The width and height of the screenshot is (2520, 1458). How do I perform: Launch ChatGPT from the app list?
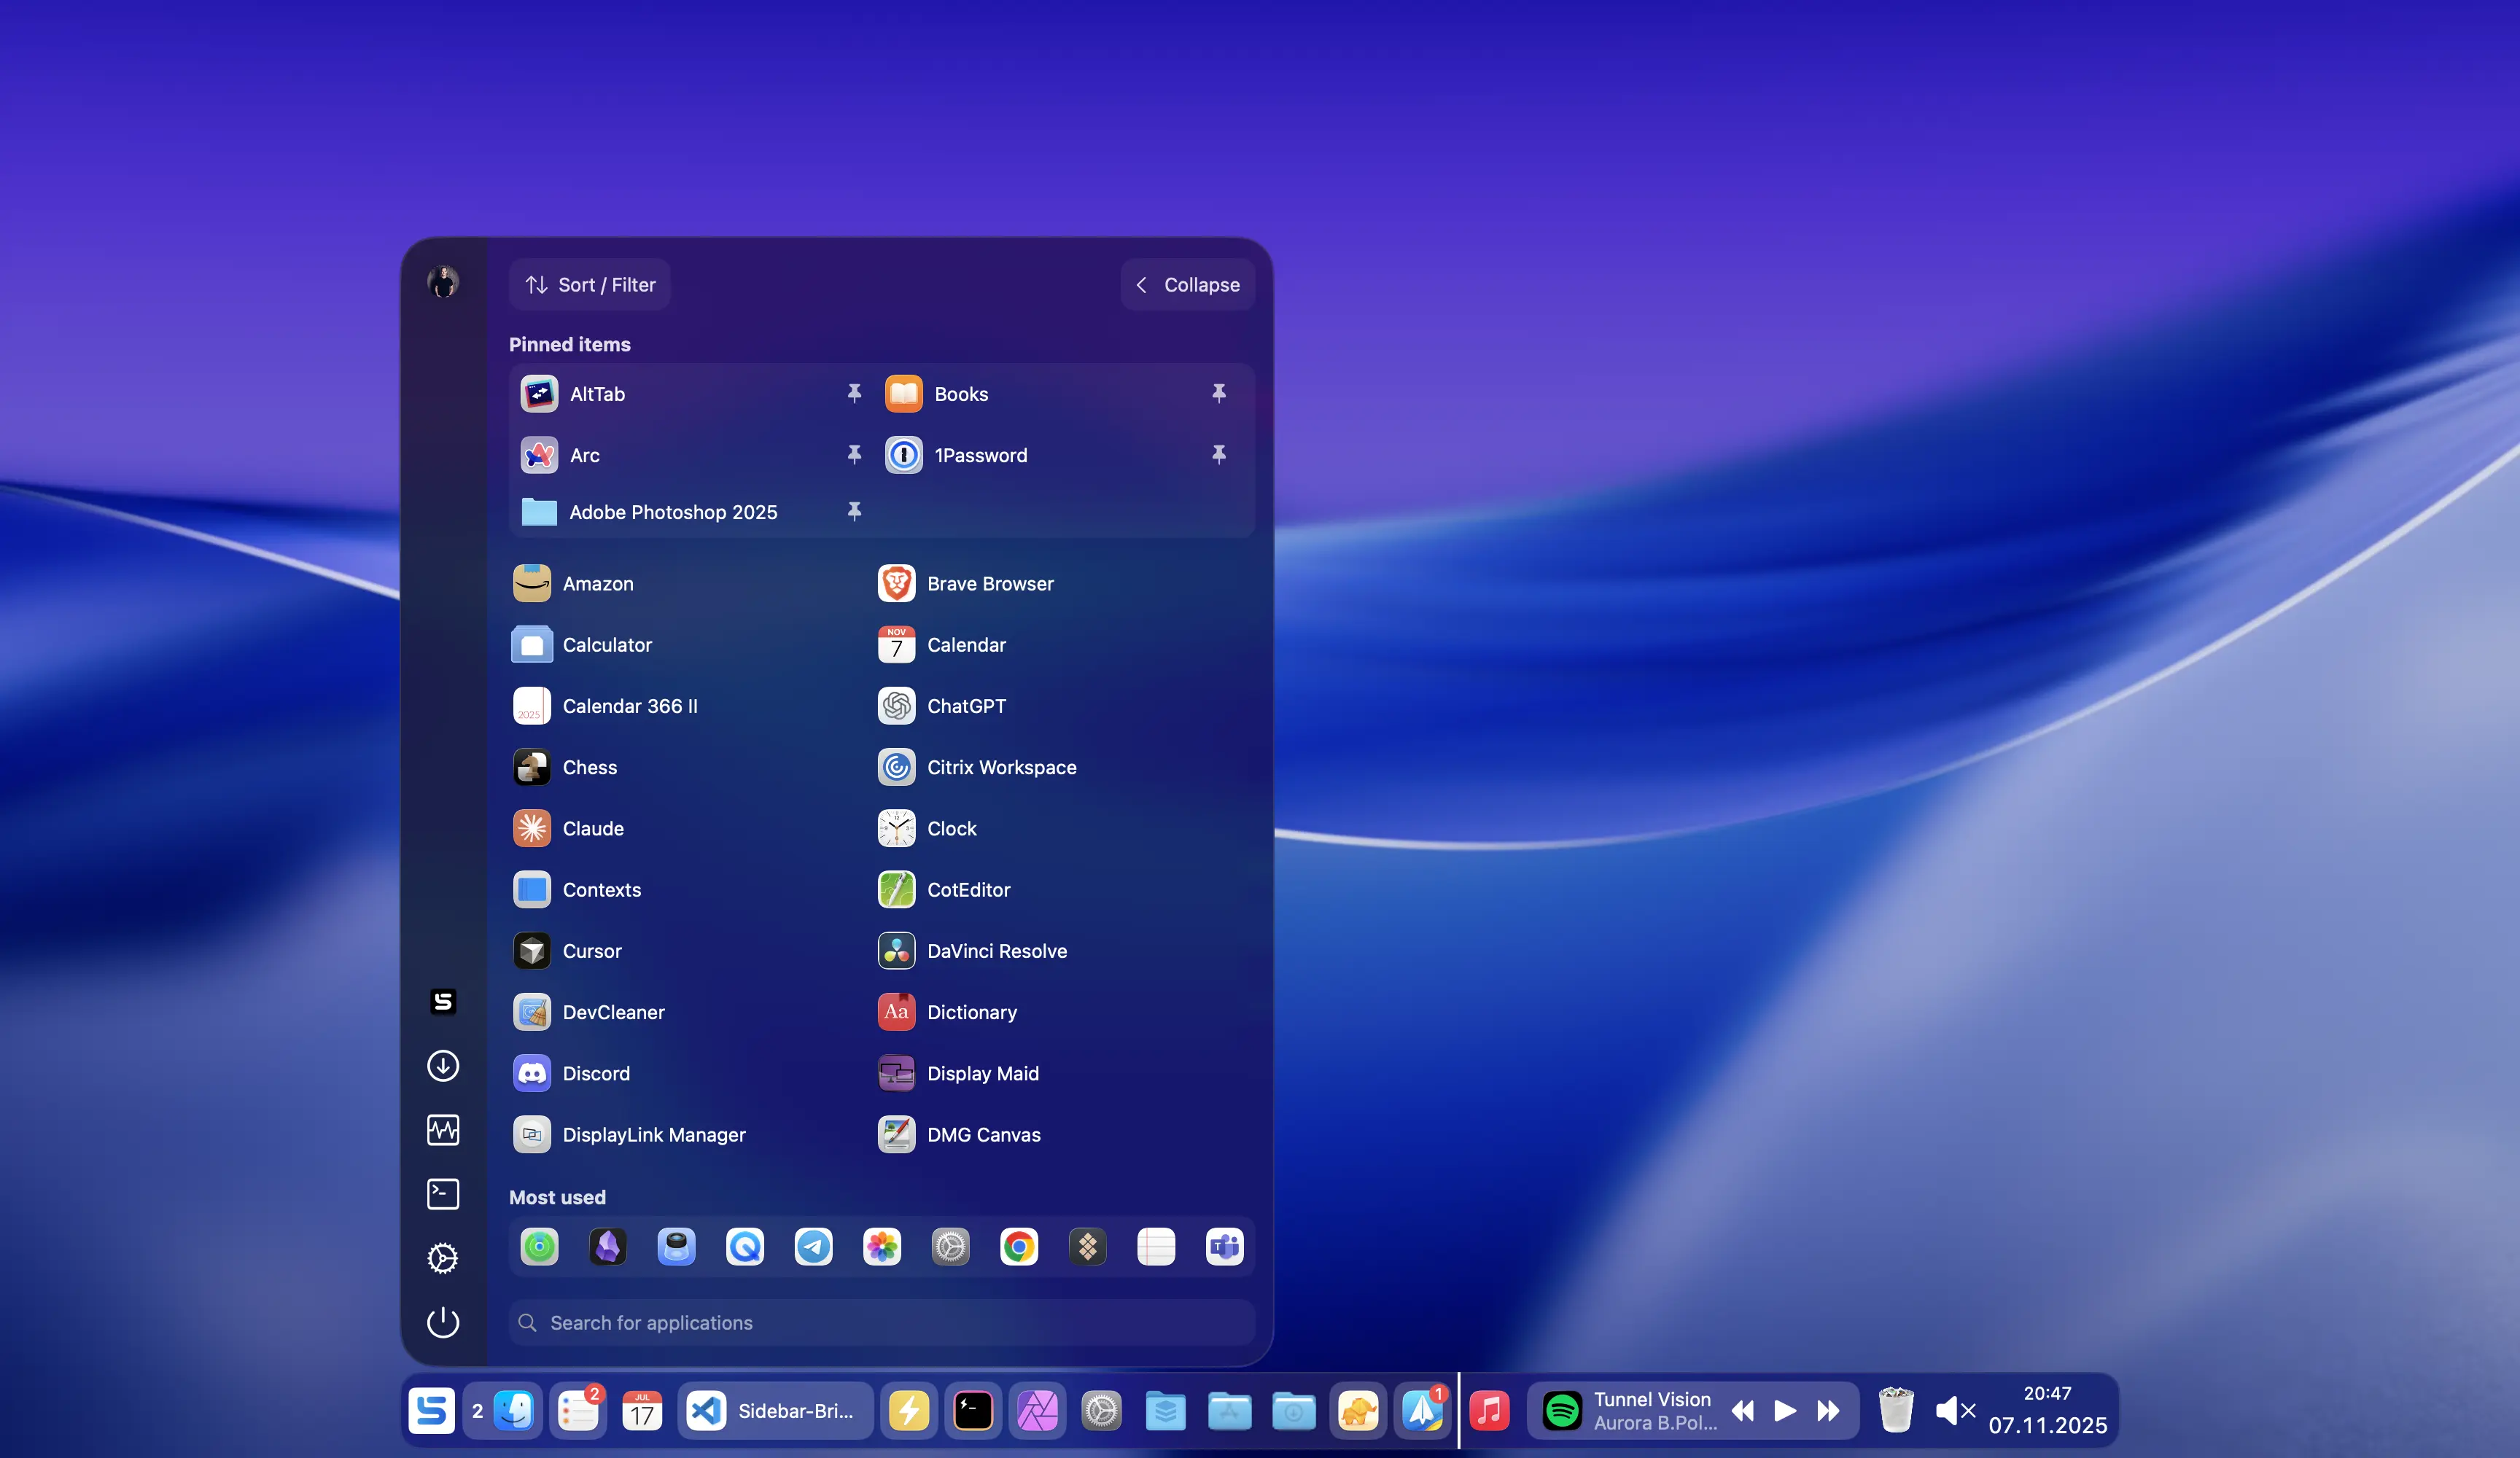(x=966, y=706)
